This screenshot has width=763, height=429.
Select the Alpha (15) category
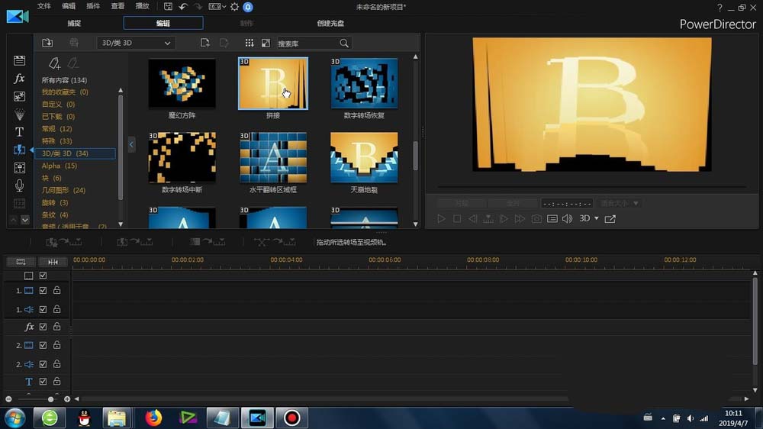coord(60,166)
